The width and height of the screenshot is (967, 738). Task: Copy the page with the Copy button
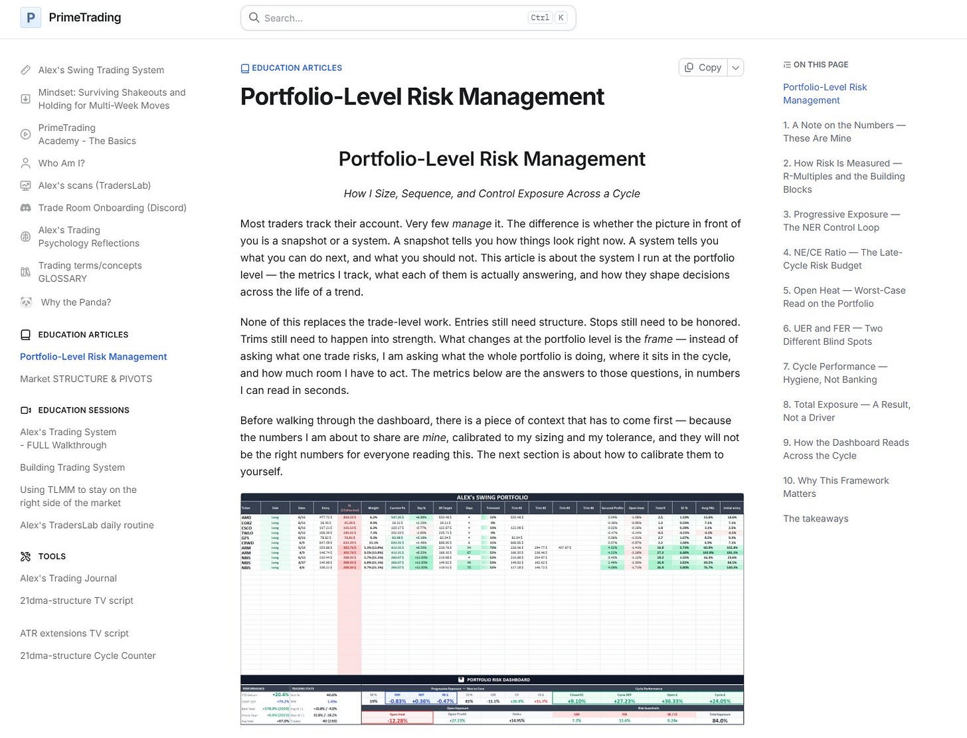703,67
